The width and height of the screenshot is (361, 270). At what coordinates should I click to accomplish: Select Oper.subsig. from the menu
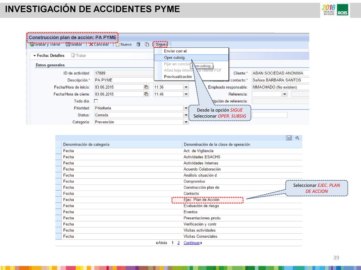click(175, 58)
